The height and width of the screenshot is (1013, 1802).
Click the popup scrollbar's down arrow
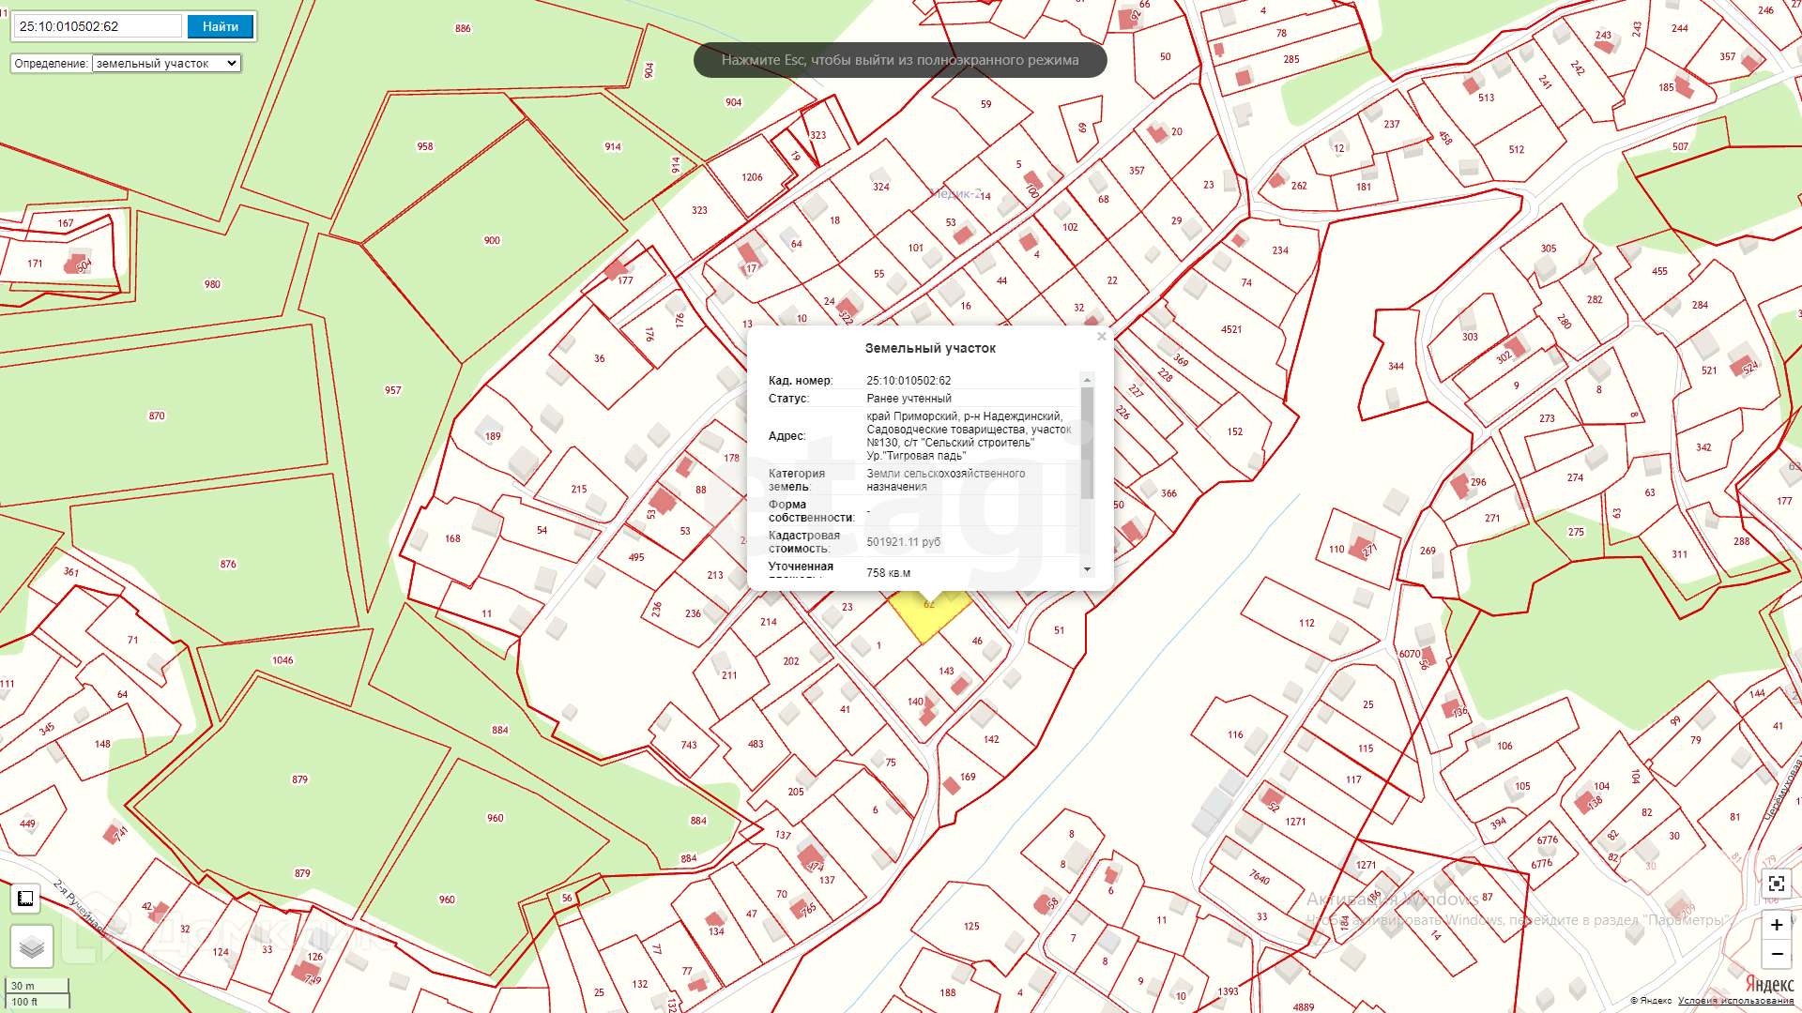click(x=1087, y=569)
